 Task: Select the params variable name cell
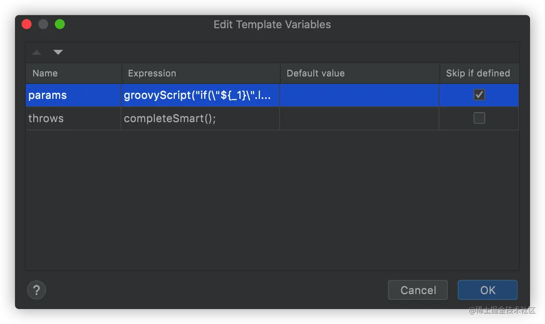[x=73, y=95]
